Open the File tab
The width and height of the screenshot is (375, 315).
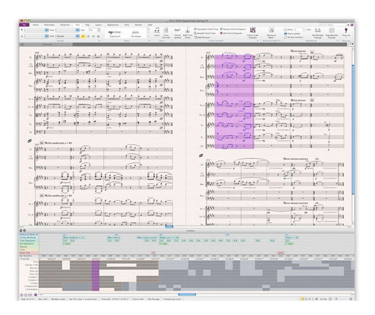[x=24, y=24]
